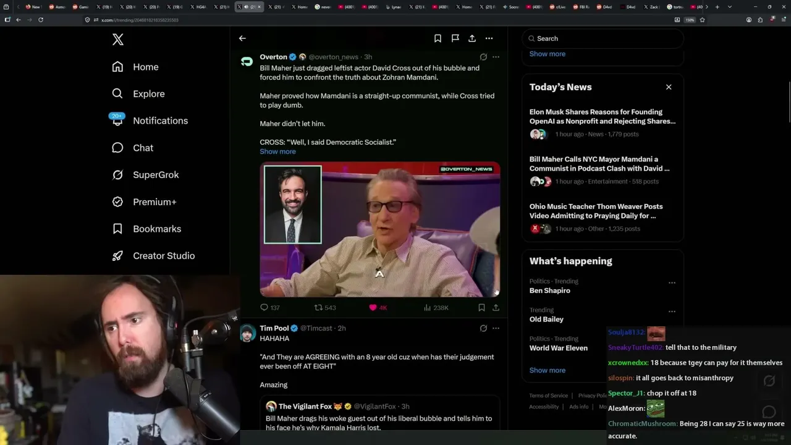
Task: View analytics for the Overton post
Action: coord(436,307)
